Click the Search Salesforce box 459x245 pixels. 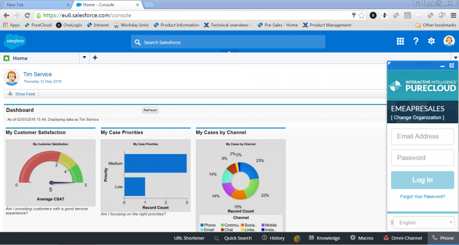(228, 42)
